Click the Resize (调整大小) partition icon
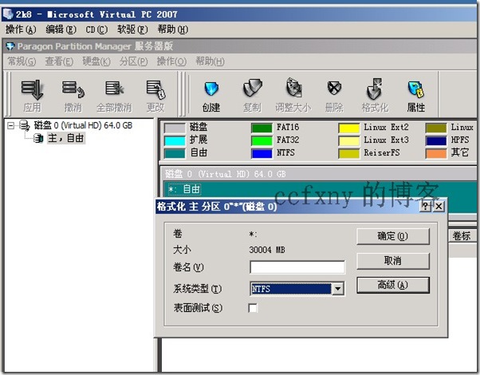The image size is (480, 375). click(x=293, y=88)
